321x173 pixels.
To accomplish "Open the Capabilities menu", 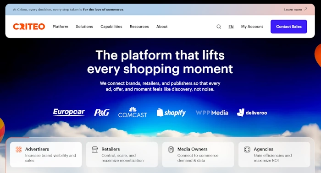I will (x=111, y=27).
